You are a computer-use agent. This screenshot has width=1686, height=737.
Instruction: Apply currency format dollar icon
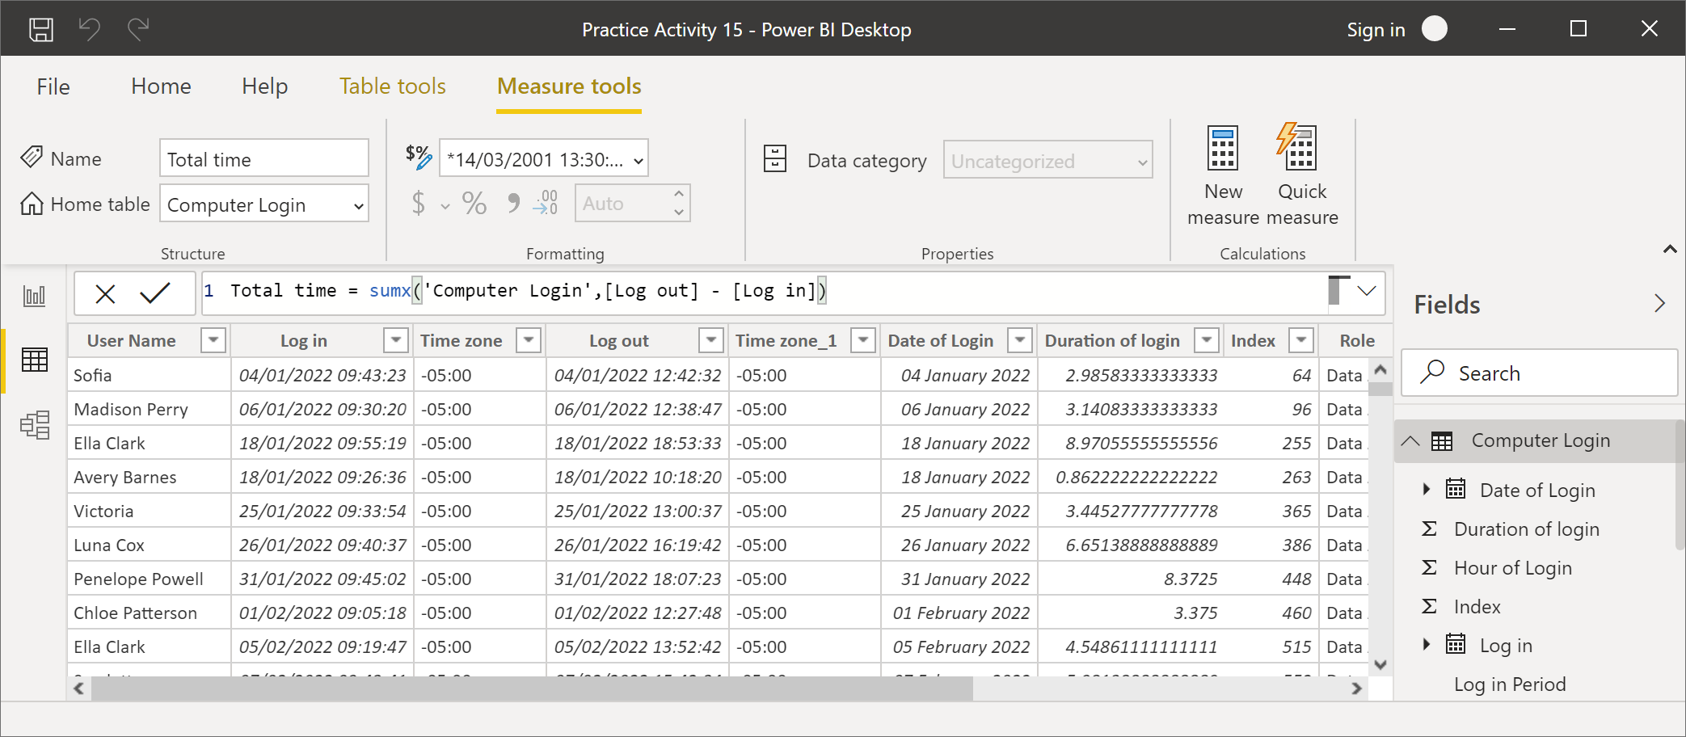coord(418,203)
